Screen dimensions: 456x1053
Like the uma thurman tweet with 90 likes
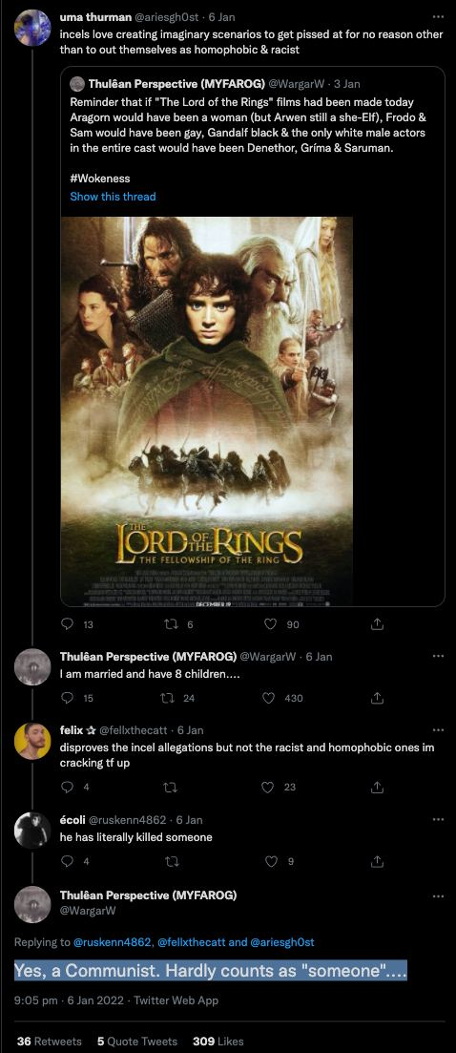(x=270, y=624)
